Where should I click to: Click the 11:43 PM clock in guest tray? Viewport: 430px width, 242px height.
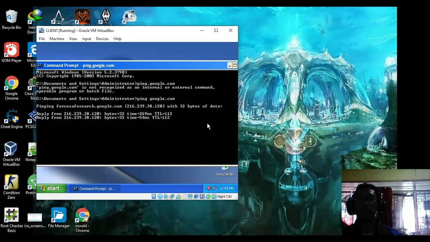[226, 189]
